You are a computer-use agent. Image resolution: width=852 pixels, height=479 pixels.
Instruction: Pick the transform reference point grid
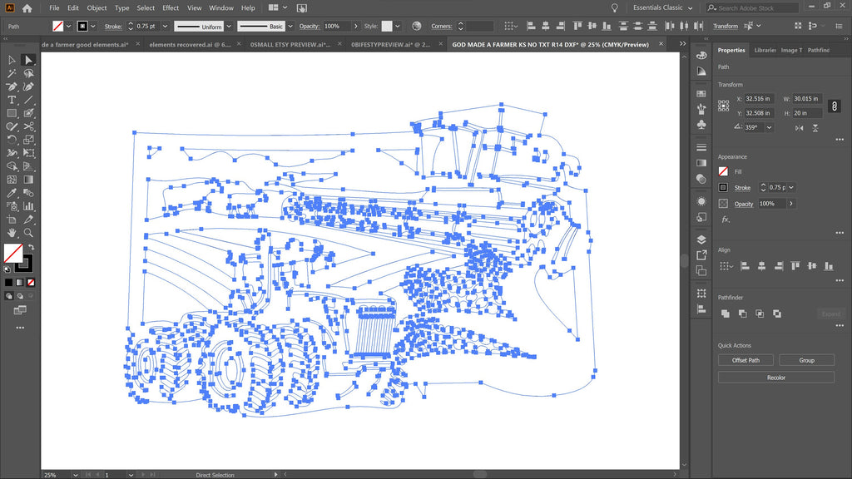pos(723,106)
